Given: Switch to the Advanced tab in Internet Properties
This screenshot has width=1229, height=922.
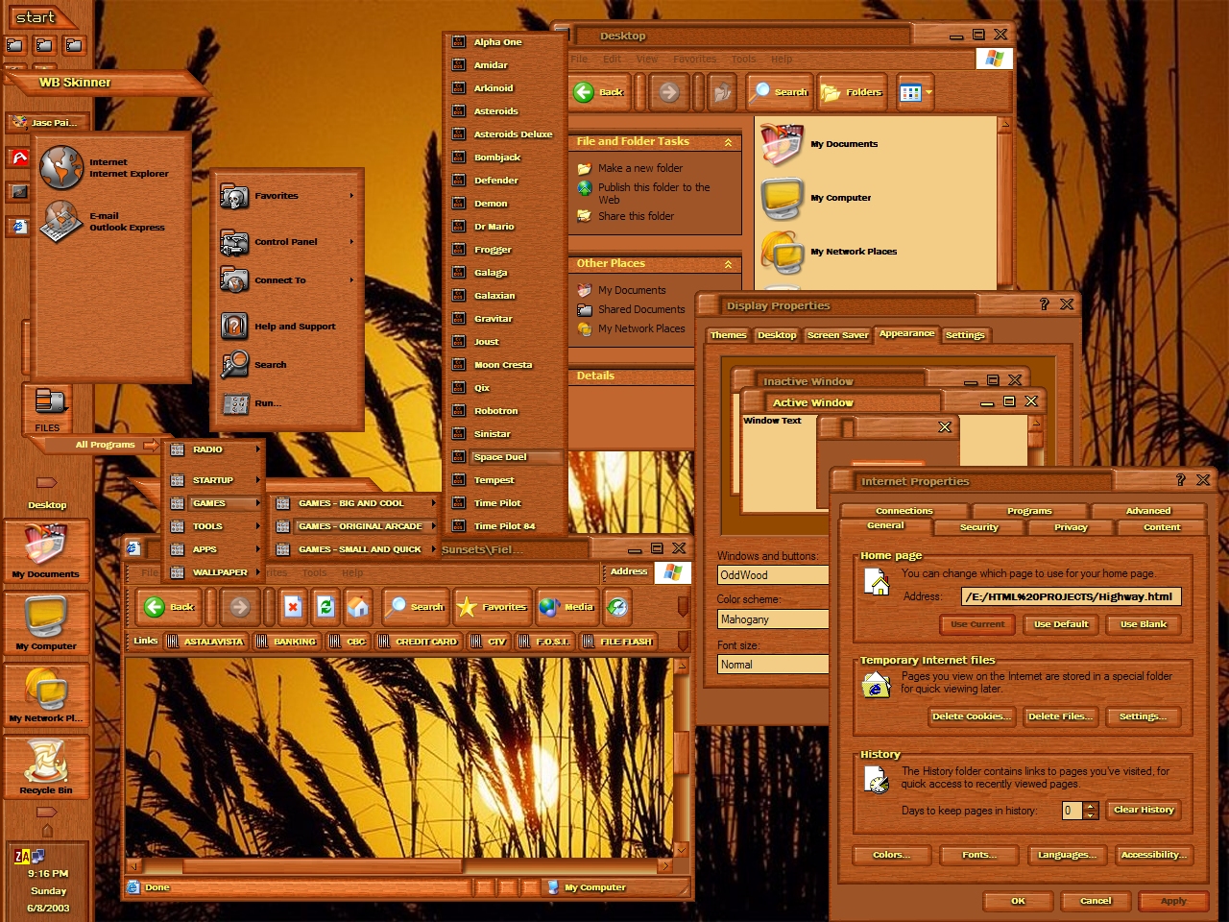Looking at the screenshot, I should coord(1147,511).
